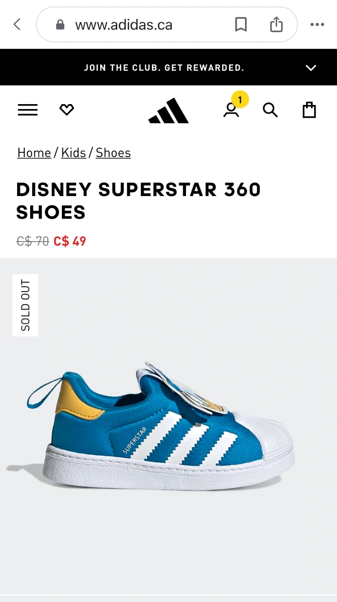This screenshot has height=602, width=337.
Task: Bookmark this page in browser
Action: [x=241, y=25]
